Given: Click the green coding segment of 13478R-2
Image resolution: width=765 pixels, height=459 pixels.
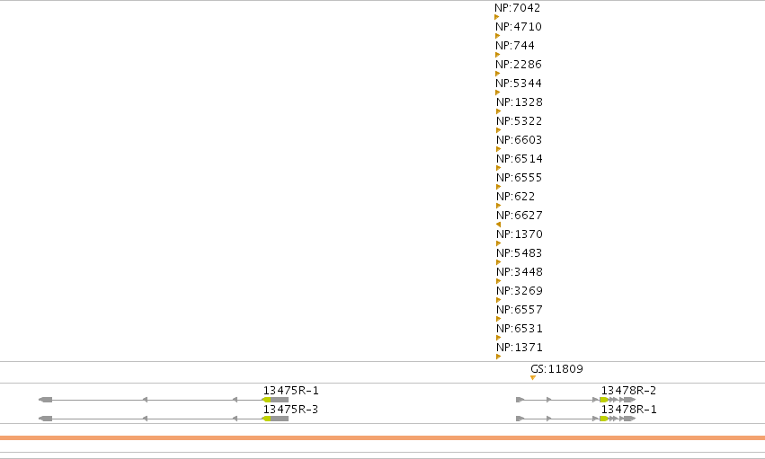Looking at the screenshot, I should (604, 400).
